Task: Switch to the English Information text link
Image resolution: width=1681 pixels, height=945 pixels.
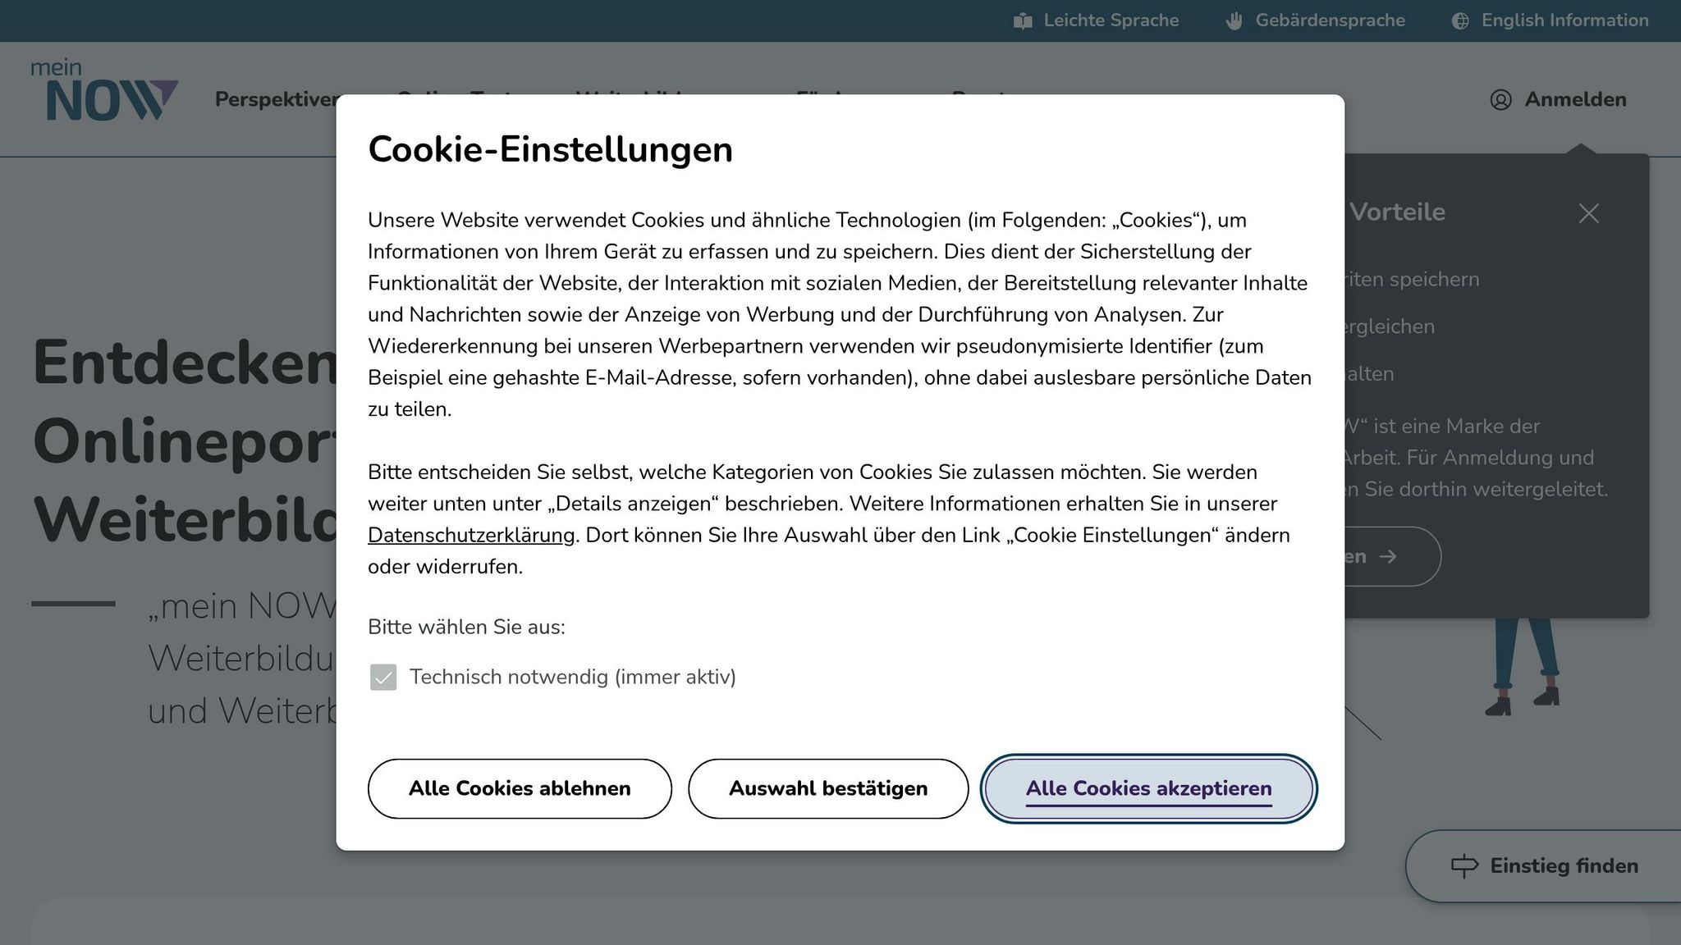Action: coord(1564,21)
